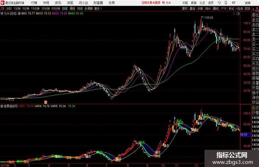
Task: Click the MA5: 70.77 indicator label
Action: click(28, 13)
